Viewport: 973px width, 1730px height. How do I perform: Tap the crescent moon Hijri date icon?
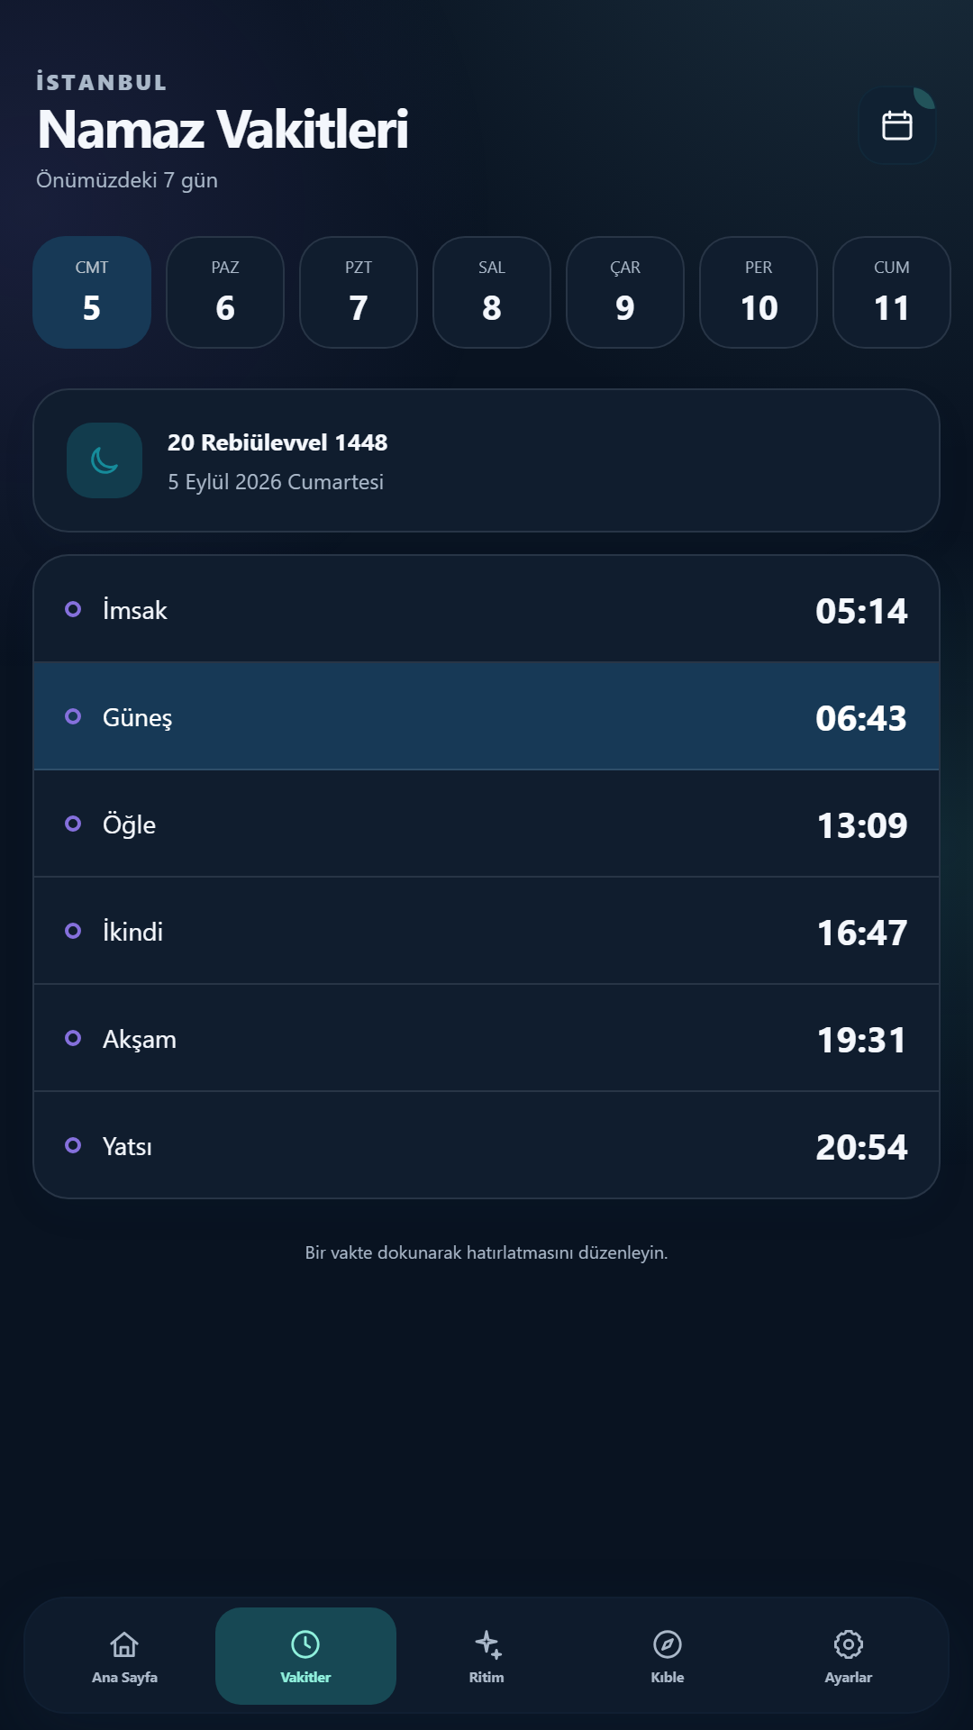pos(105,460)
